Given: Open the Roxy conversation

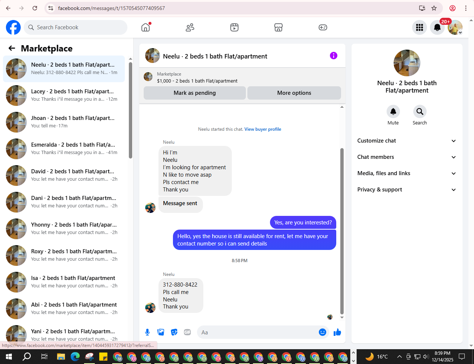Looking at the screenshot, I should tap(64, 255).
